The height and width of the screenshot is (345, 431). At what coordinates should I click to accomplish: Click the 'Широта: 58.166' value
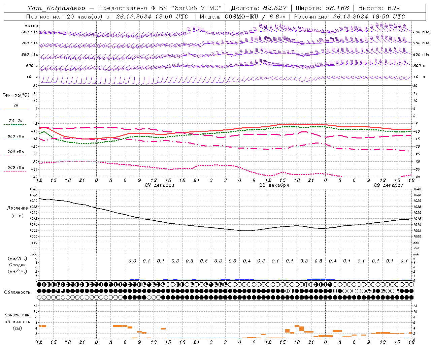[x=323, y=8]
